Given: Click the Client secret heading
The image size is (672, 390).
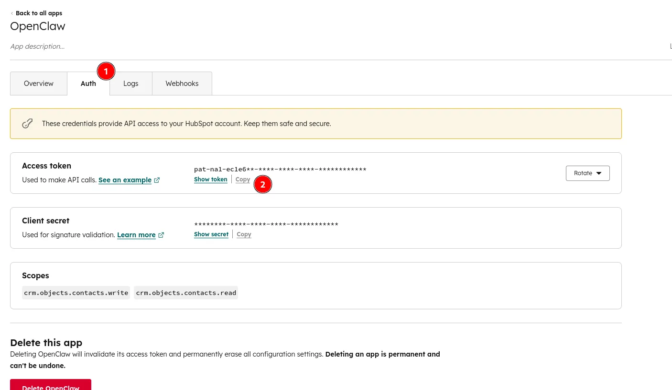Looking at the screenshot, I should click(x=46, y=221).
